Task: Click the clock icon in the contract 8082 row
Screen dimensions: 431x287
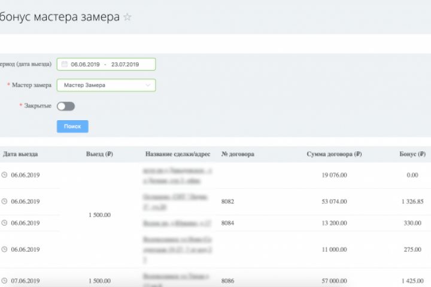Action: pyautogui.click(x=5, y=201)
